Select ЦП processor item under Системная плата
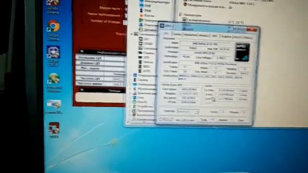 click(x=144, y=39)
